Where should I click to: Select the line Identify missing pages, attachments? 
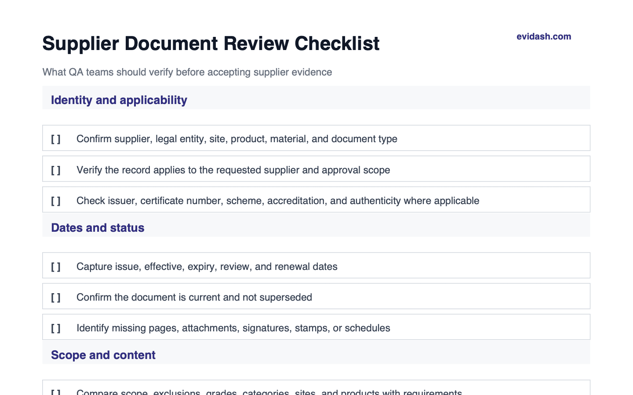pyautogui.click(x=233, y=328)
